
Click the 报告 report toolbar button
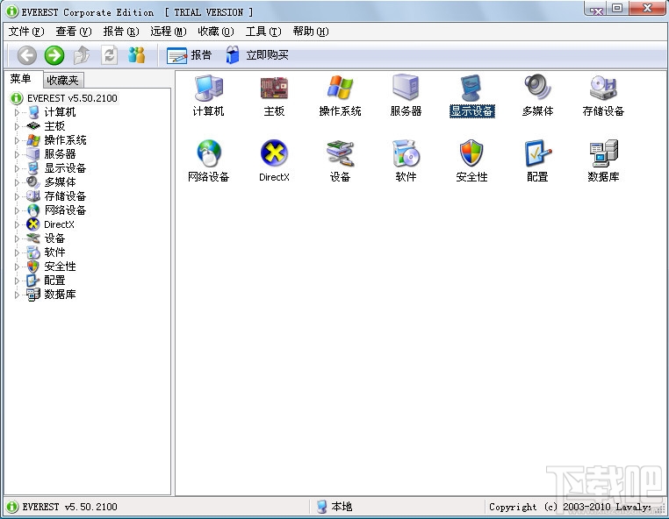click(189, 55)
